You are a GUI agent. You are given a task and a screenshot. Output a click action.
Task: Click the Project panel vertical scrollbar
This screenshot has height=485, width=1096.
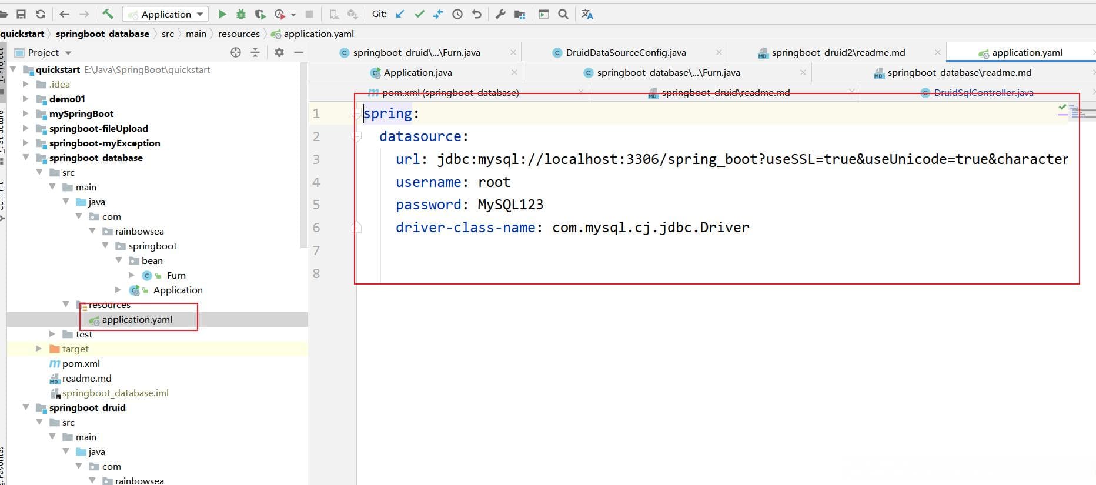[x=303, y=155]
